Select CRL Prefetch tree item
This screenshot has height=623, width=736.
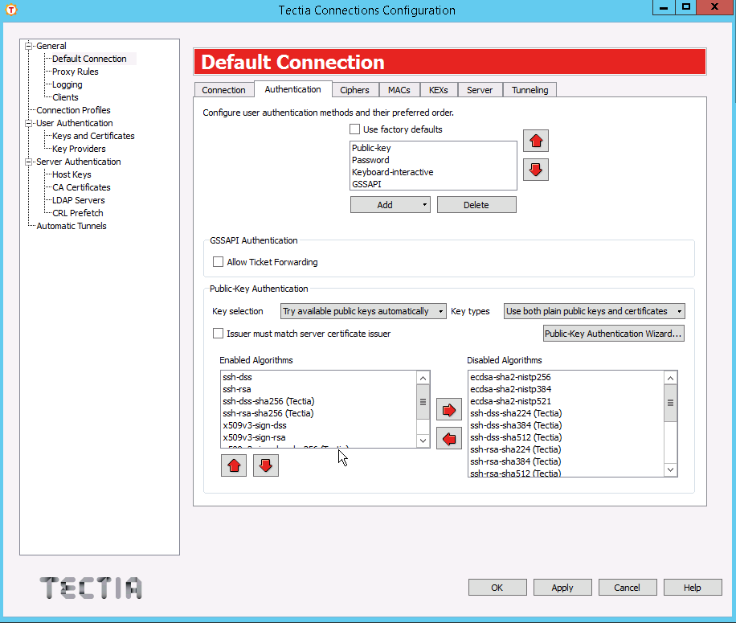click(x=77, y=213)
